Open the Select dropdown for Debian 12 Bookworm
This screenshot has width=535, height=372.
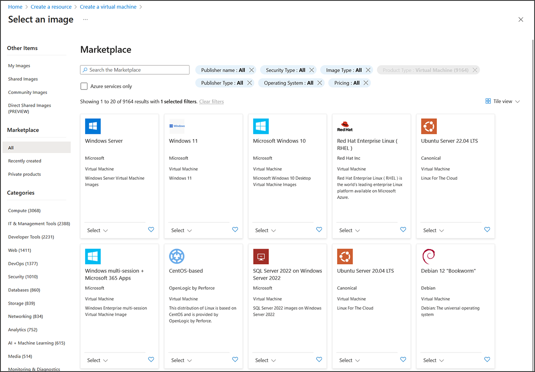[x=434, y=360]
